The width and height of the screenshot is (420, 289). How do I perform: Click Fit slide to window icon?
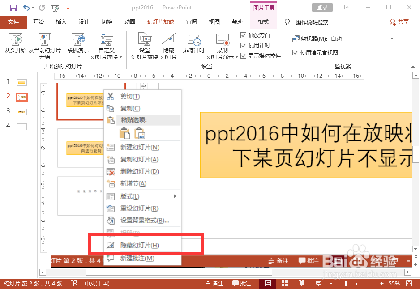[409, 283]
